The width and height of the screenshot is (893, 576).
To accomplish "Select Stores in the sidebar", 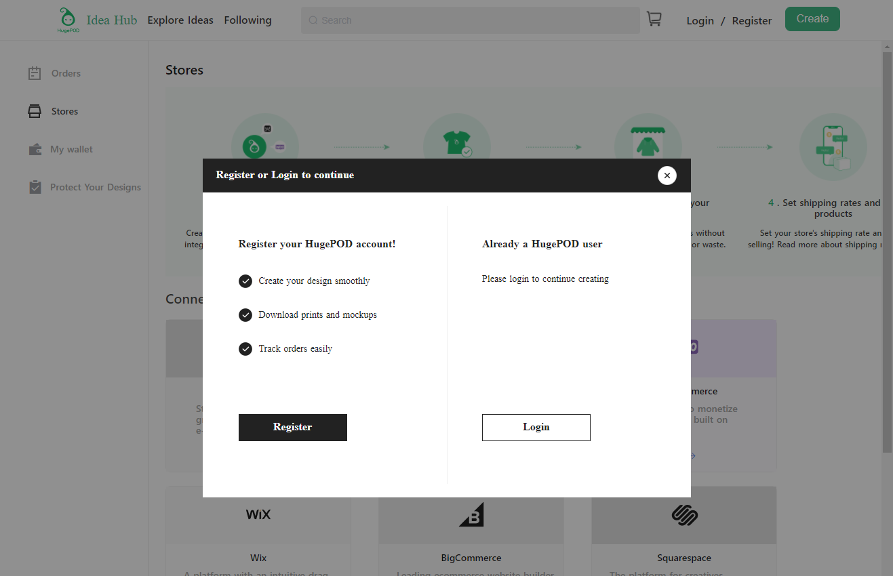I will click(64, 111).
